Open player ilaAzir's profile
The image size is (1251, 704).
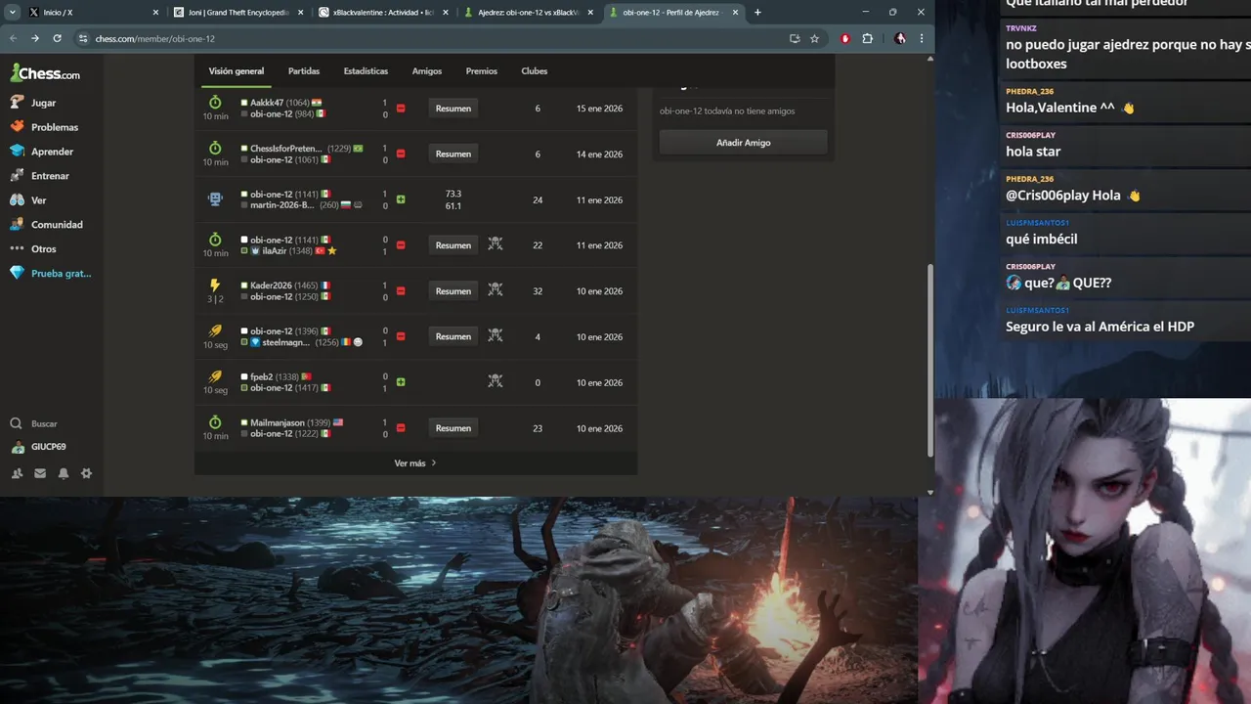coord(275,251)
